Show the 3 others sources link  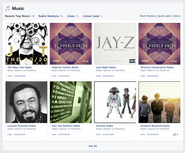175,16
